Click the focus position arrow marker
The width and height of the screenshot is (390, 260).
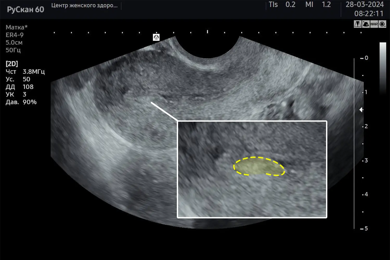[x=361, y=110]
